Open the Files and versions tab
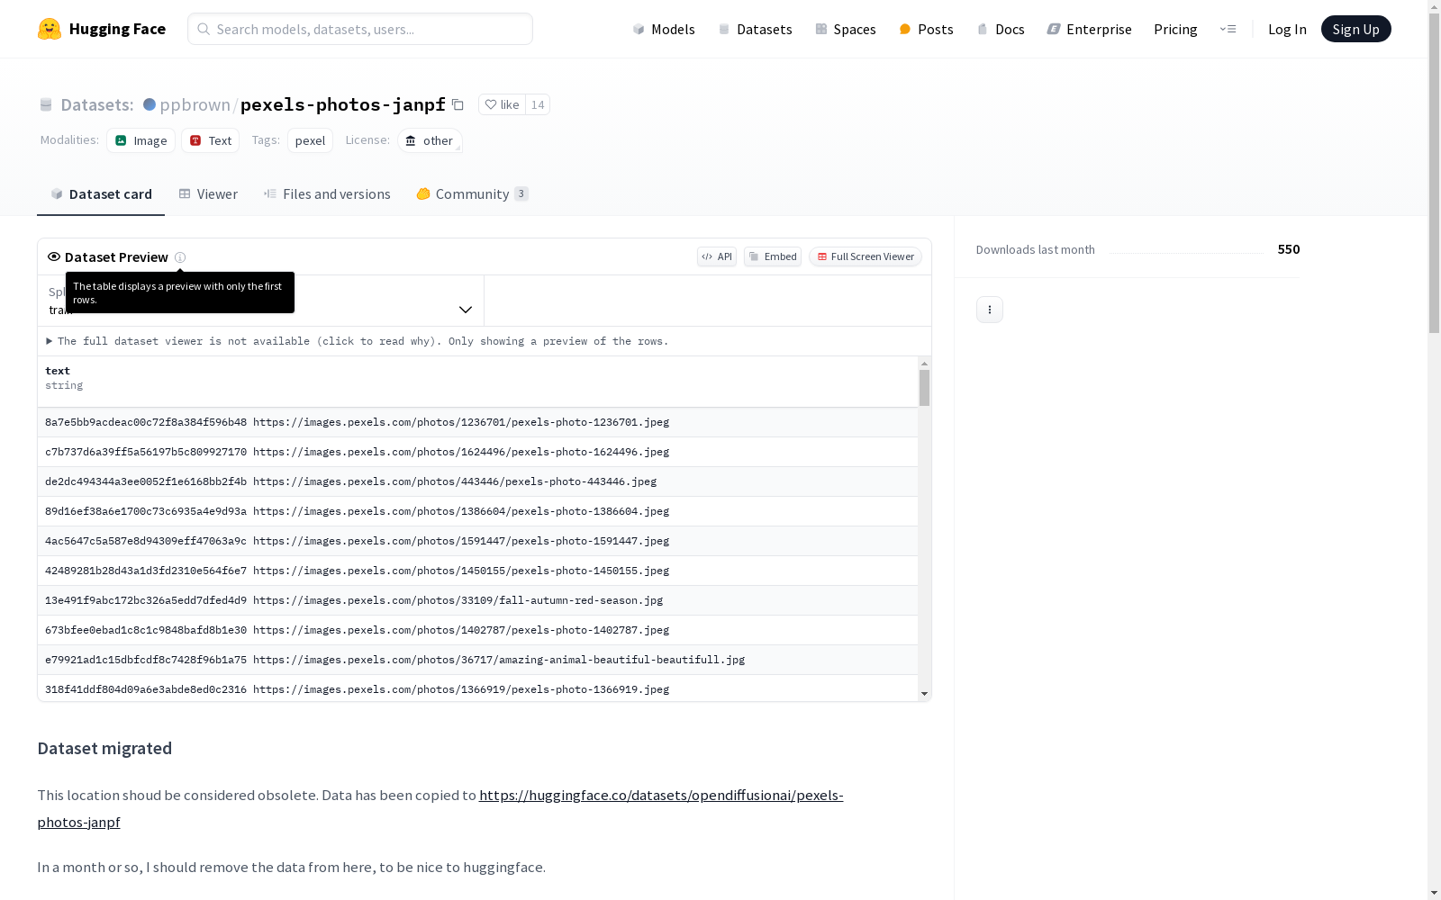Image resolution: width=1441 pixels, height=900 pixels. pos(327,193)
